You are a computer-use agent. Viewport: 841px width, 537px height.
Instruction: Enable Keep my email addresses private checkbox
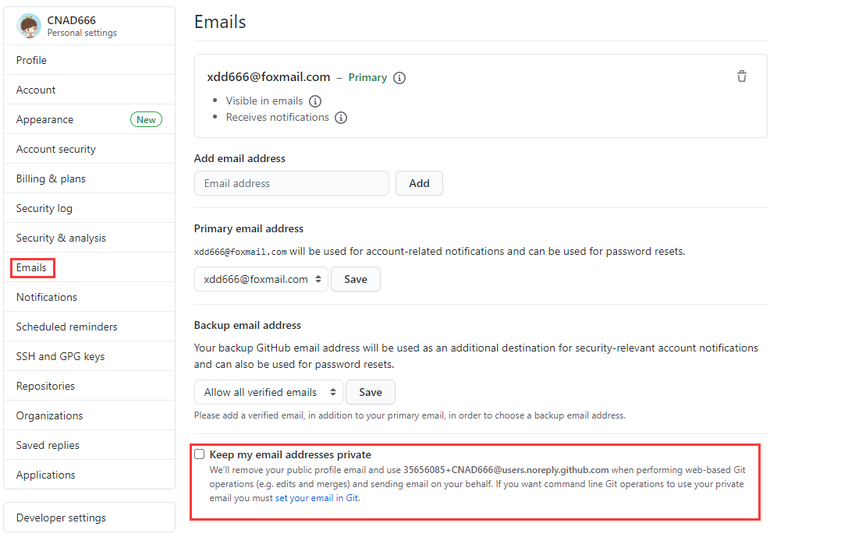pyautogui.click(x=200, y=454)
